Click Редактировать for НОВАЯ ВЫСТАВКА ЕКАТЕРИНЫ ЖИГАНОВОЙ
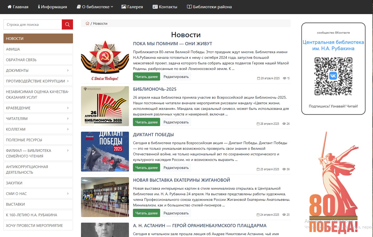 176,213
